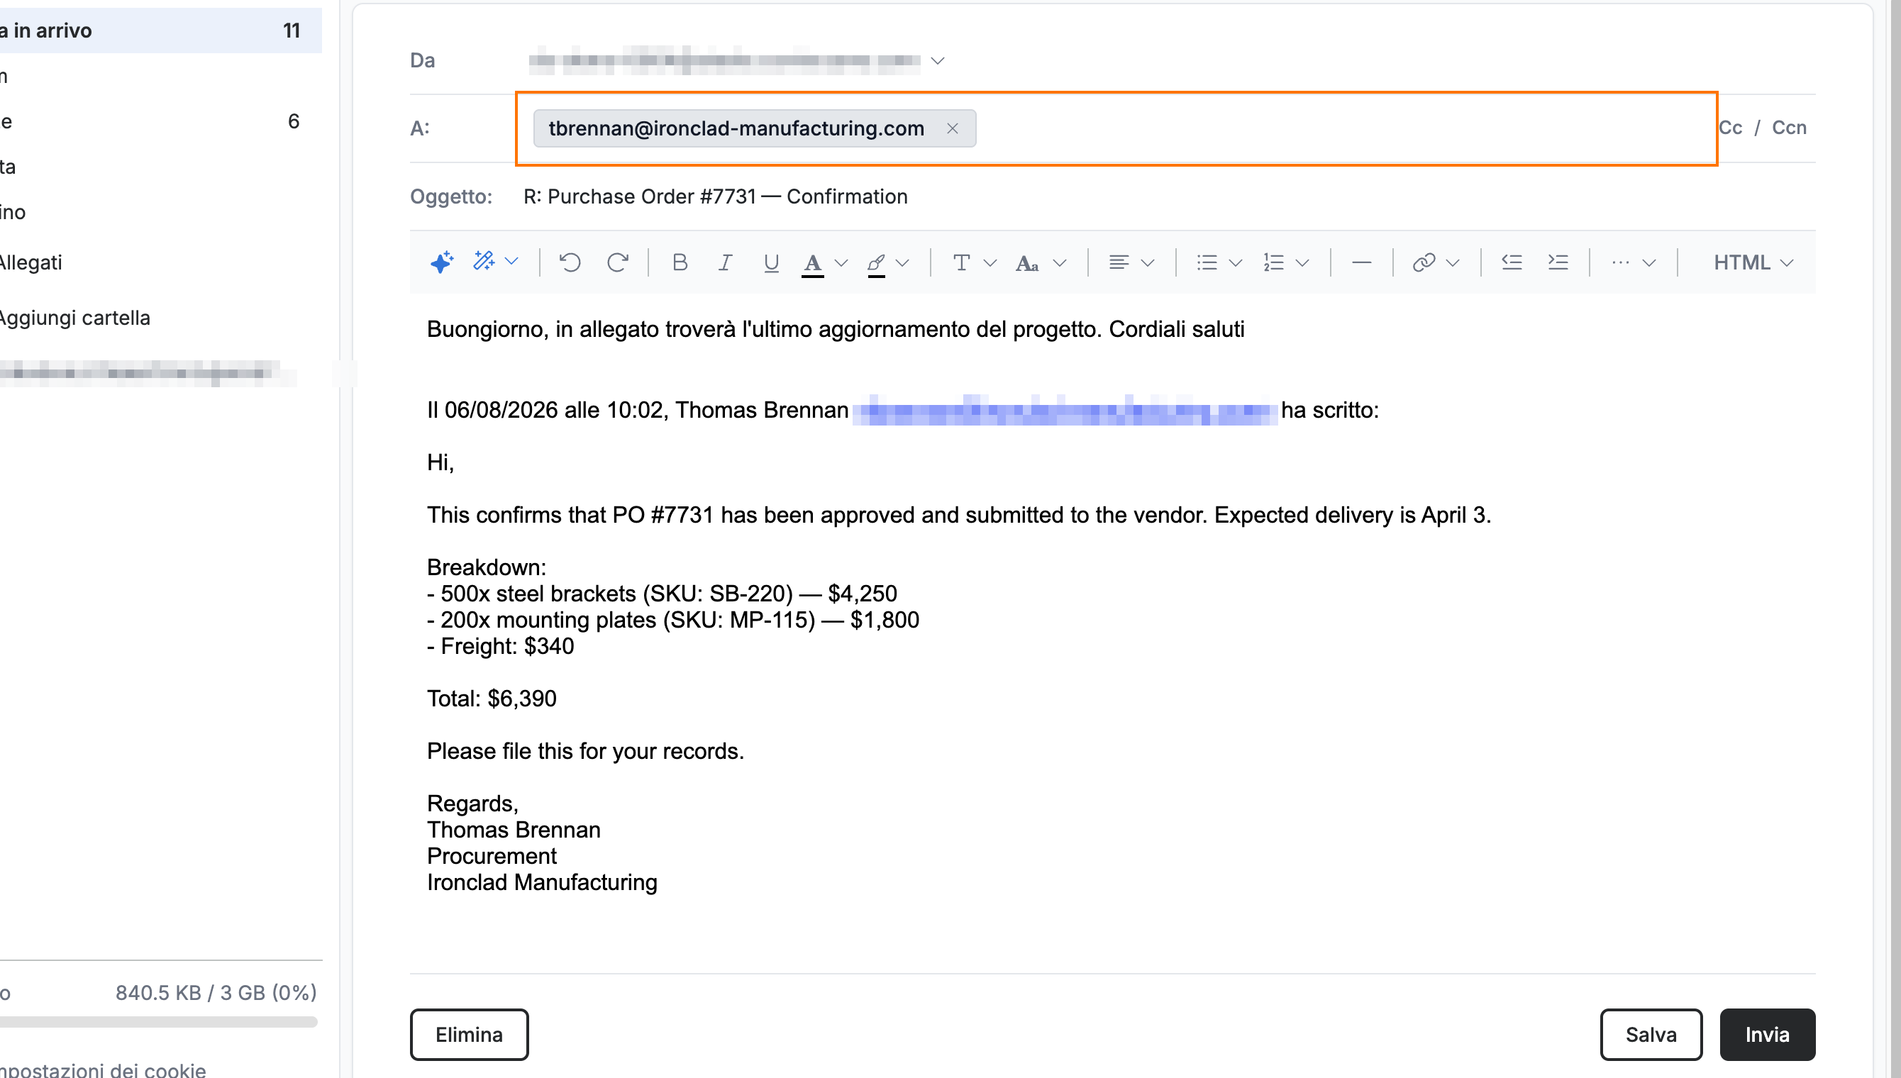Remove recipient tbrennan@ironclad-manufacturing.com
The width and height of the screenshot is (1901, 1078).
[x=952, y=128]
